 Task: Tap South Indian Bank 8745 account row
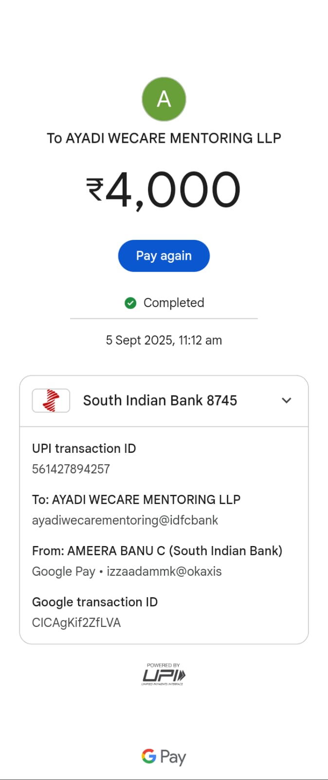click(x=160, y=401)
